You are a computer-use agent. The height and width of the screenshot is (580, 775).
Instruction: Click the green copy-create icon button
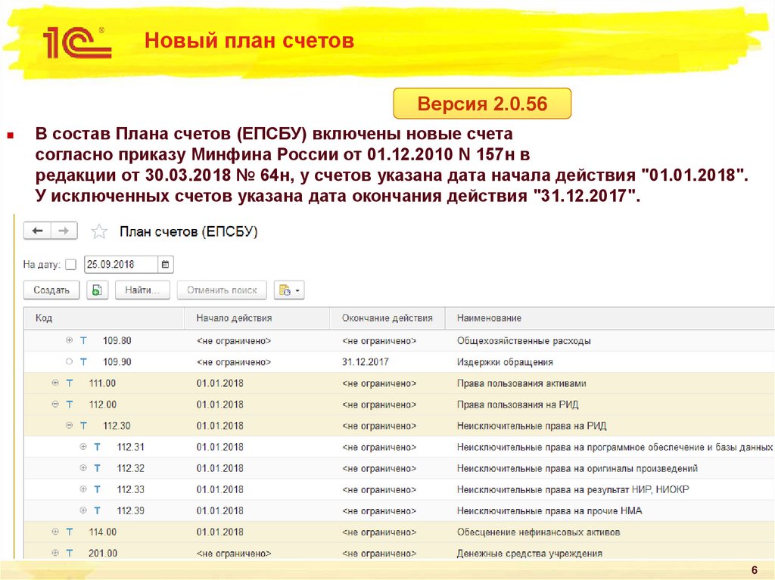[x=97, y=290]
